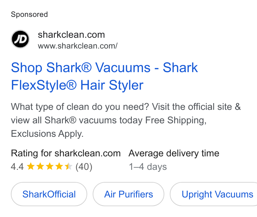Select the Upright Vacuums sitelink chip
The height and width of the screenshot is (217, 257).
coord(214,194)
